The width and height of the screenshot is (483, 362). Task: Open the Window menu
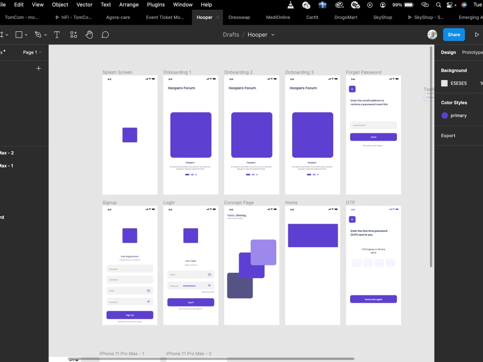click(x=183, y=5)
